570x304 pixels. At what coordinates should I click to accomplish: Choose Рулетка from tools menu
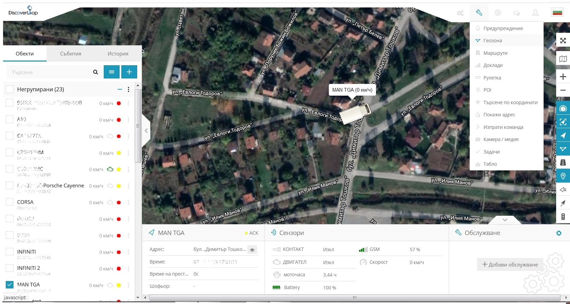(506, 78)
